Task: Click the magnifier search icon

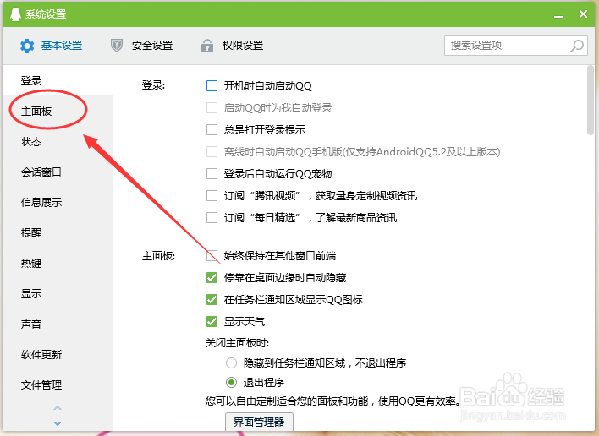Action: click(577, 46)
